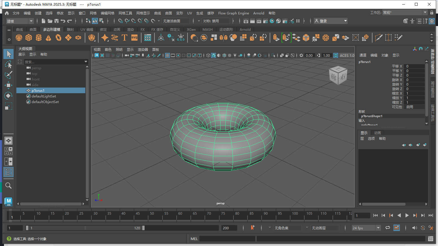438x246 pixels.
Task: Select pTorus1 in the outliner
Action: (51, 90)
